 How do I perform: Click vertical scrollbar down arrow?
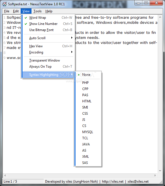tap(160, 171)
